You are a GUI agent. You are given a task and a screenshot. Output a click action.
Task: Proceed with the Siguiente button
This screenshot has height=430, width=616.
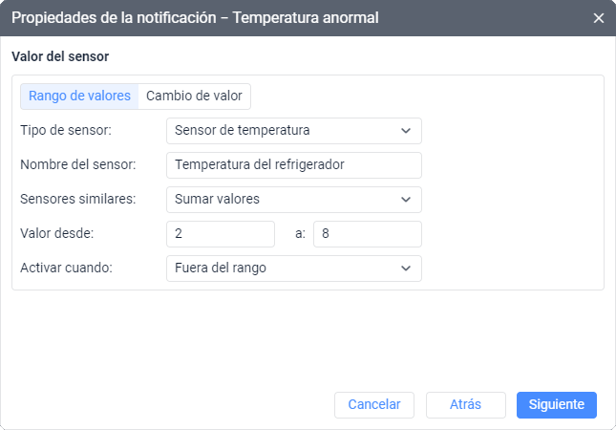557,404
